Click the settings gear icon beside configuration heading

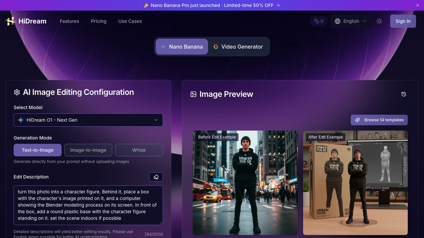click(17, 92)
